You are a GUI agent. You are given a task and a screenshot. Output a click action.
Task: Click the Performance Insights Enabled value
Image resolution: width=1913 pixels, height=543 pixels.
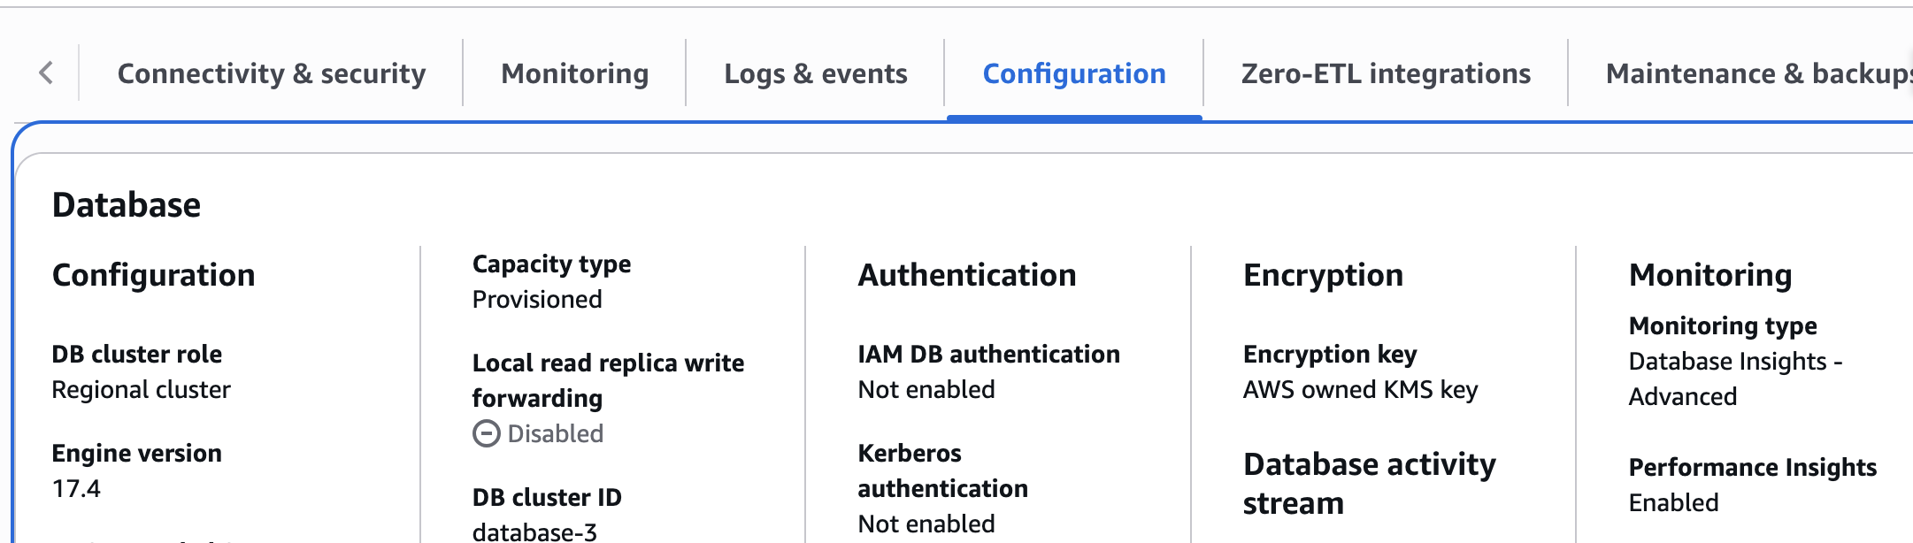[1673, 503]
